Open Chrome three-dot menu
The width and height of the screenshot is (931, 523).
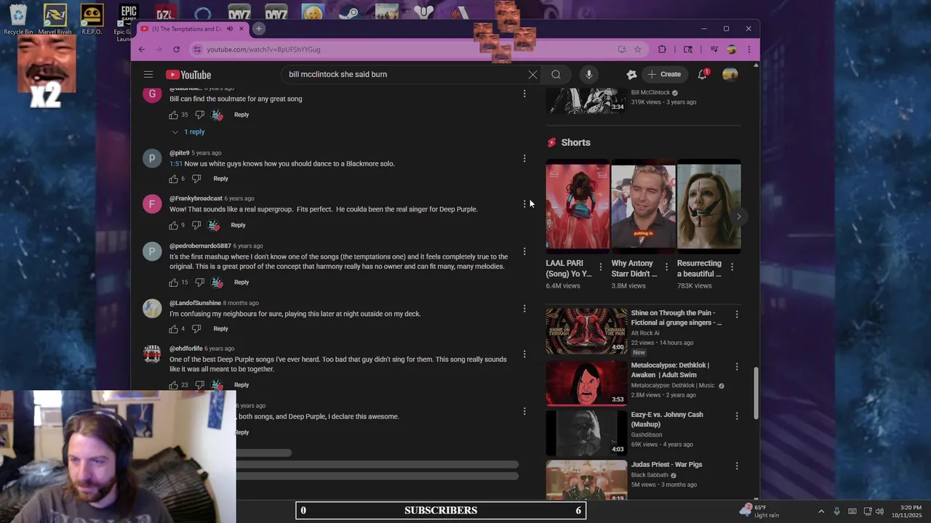(748, 49)
